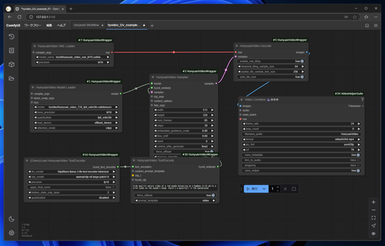Open the workflows folder icon
Image resolution: width=385 pixels, height=246 pixels.
click(11, 79)
